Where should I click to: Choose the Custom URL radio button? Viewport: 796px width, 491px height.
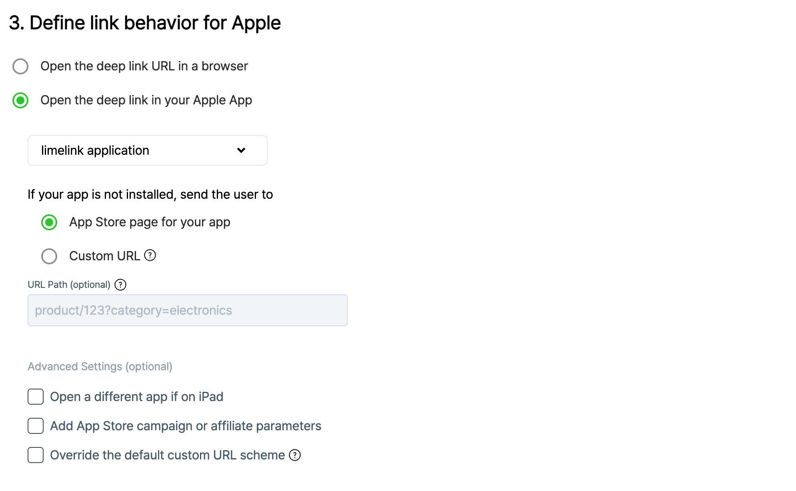(49, 256)
